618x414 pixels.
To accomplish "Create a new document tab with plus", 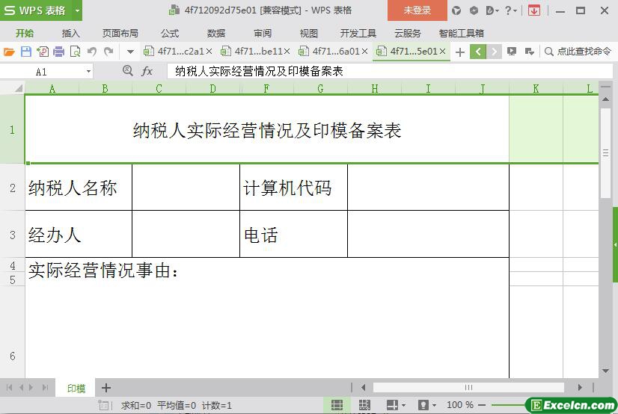I will (459, 52).
